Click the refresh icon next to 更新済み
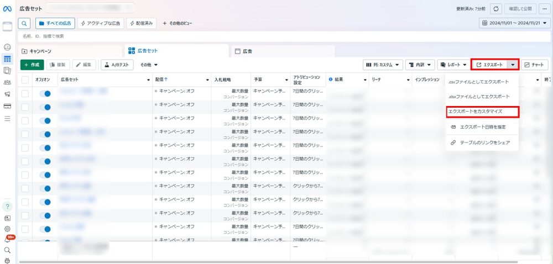Screen dimensions: 553x264 click(496, 9)
